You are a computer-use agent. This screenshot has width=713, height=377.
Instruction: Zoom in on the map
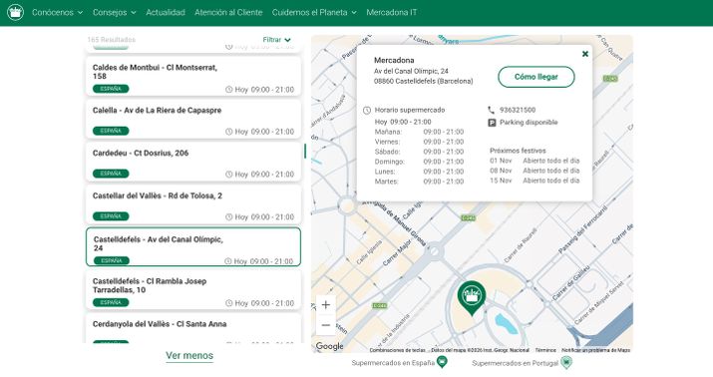tap(326, 305)
